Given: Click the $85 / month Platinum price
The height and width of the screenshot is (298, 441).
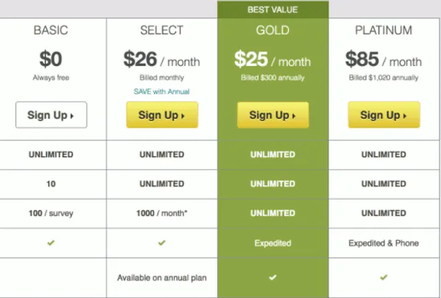Looking at the screenshot, I should [384, 59].
